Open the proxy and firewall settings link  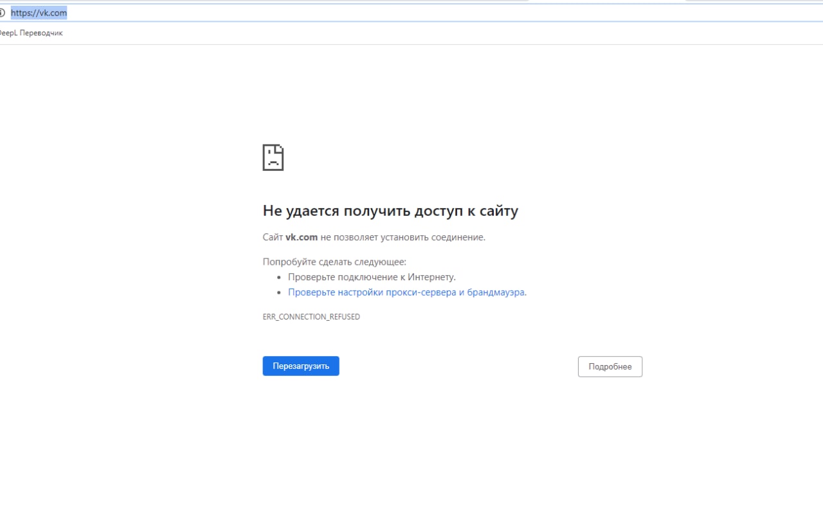pos(407,292)
